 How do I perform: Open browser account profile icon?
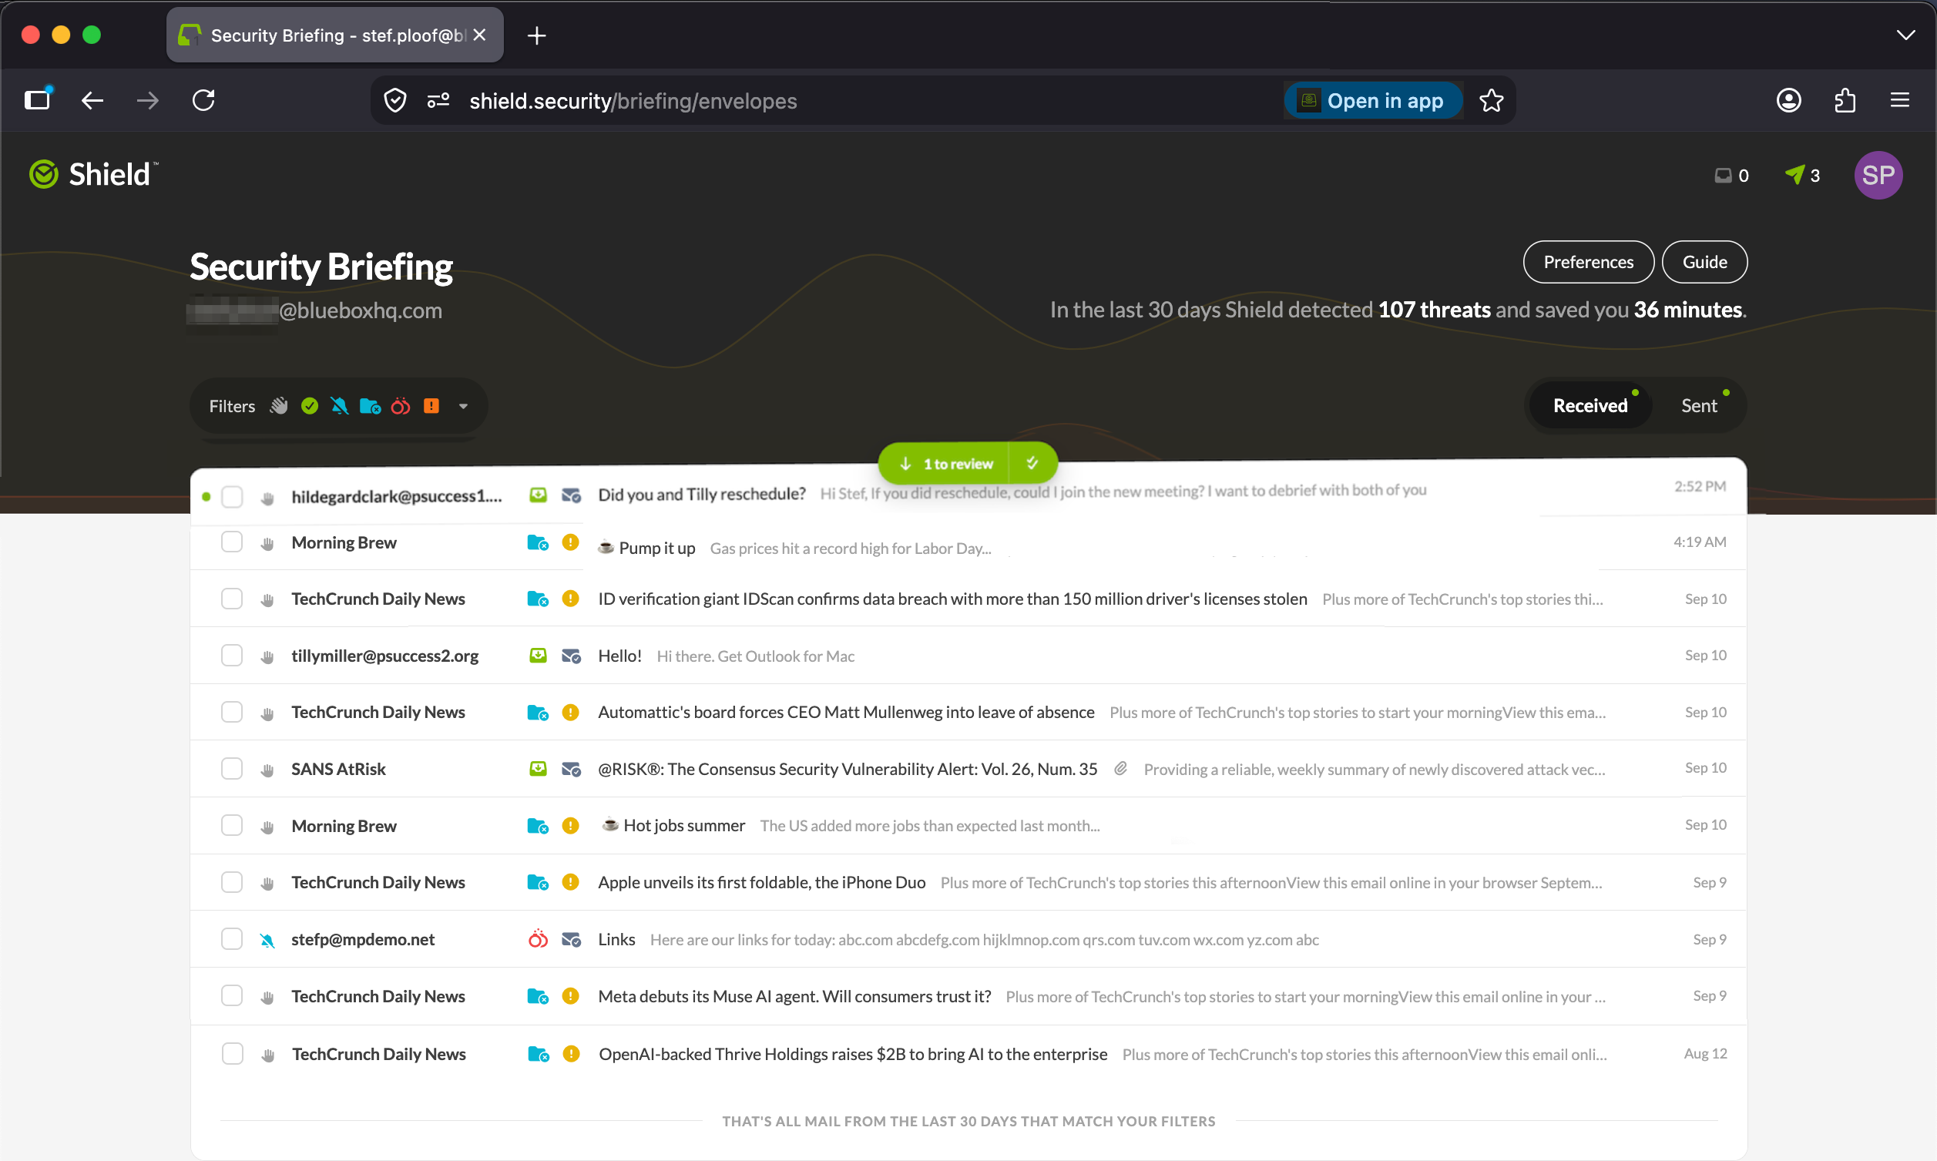coord(1788,100)
